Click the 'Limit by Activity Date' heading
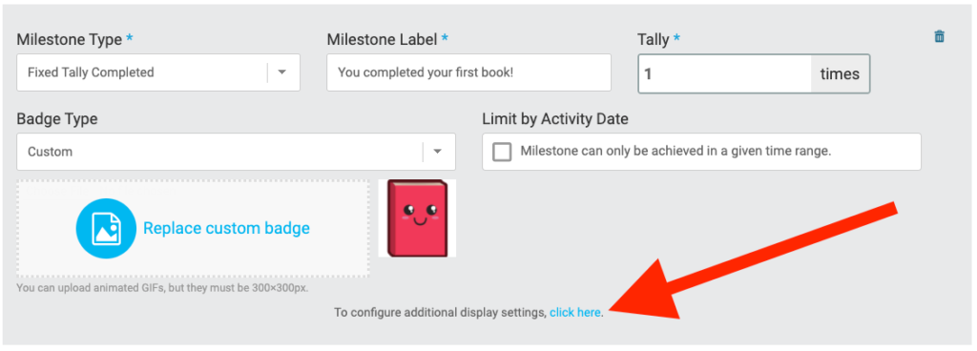This screenshot has width=977, height=351. pos(555,118)
